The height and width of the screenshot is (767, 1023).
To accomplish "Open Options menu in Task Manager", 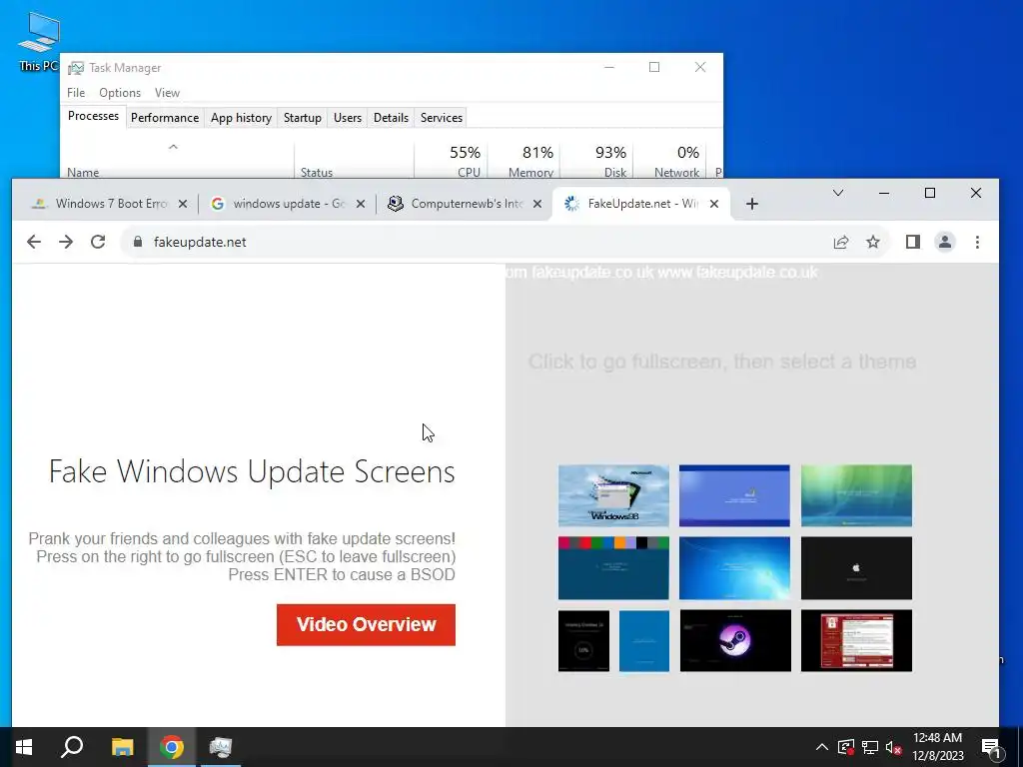I will tap(120, 93).
